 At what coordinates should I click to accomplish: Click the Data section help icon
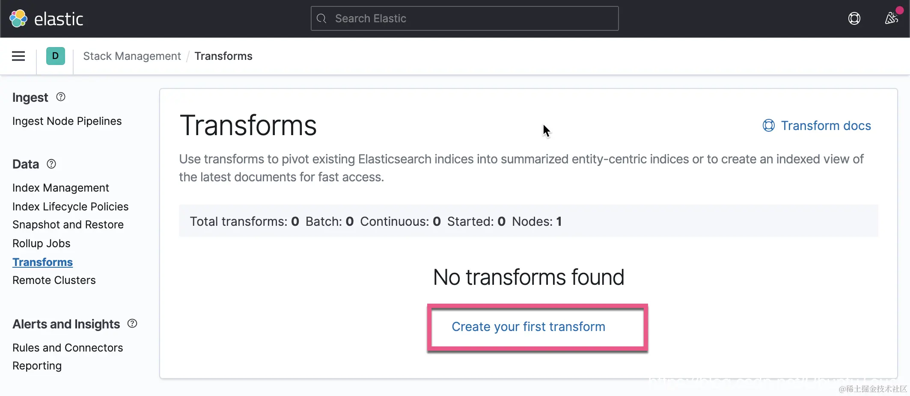click(51, 164)
